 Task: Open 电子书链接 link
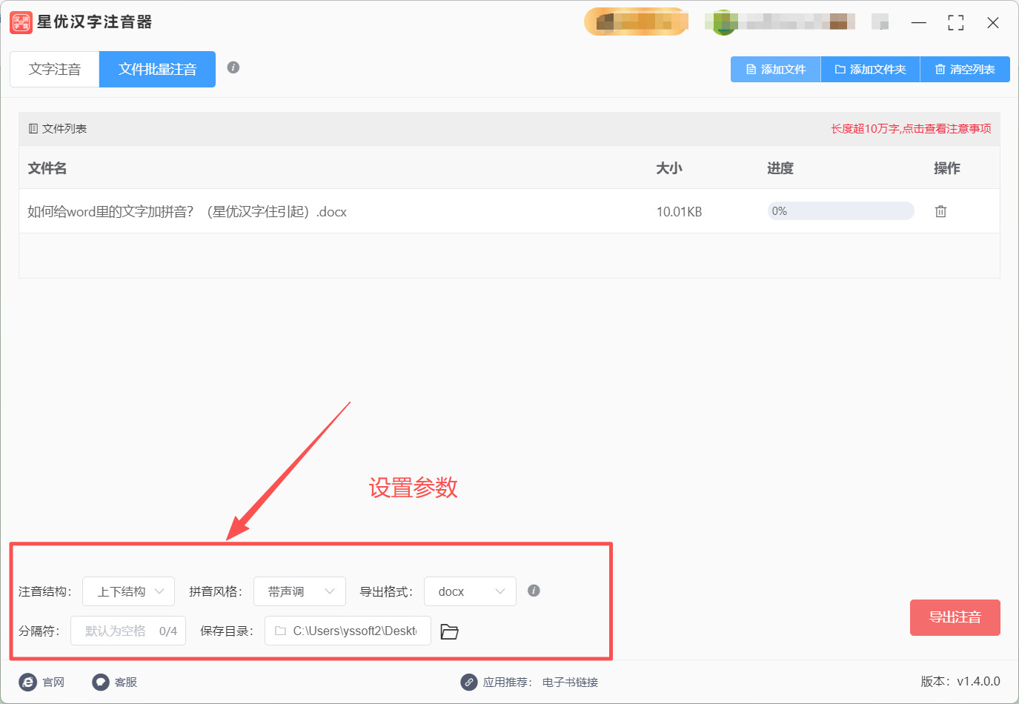(x=570, y=683)
